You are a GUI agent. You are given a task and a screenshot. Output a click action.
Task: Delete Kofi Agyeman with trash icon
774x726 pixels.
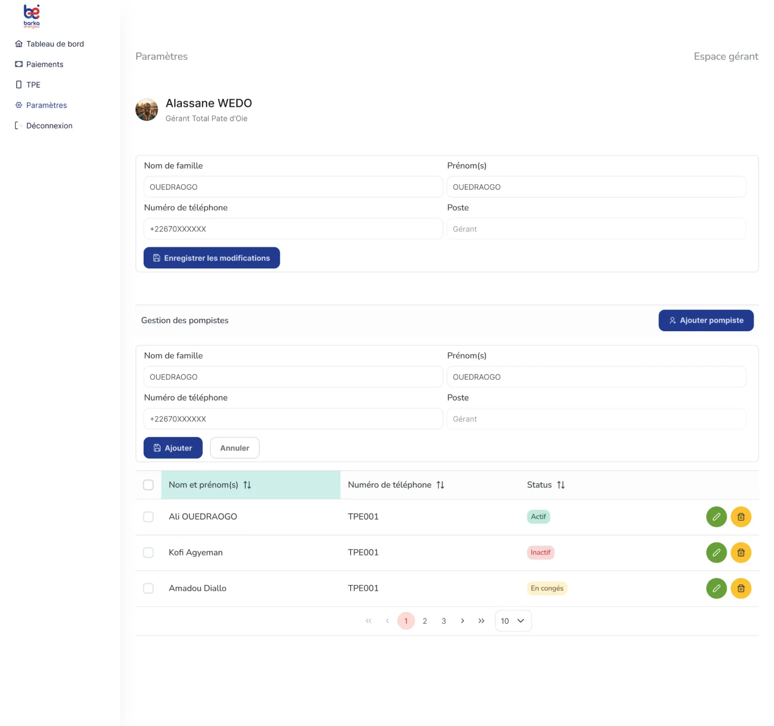pos(740,552)
